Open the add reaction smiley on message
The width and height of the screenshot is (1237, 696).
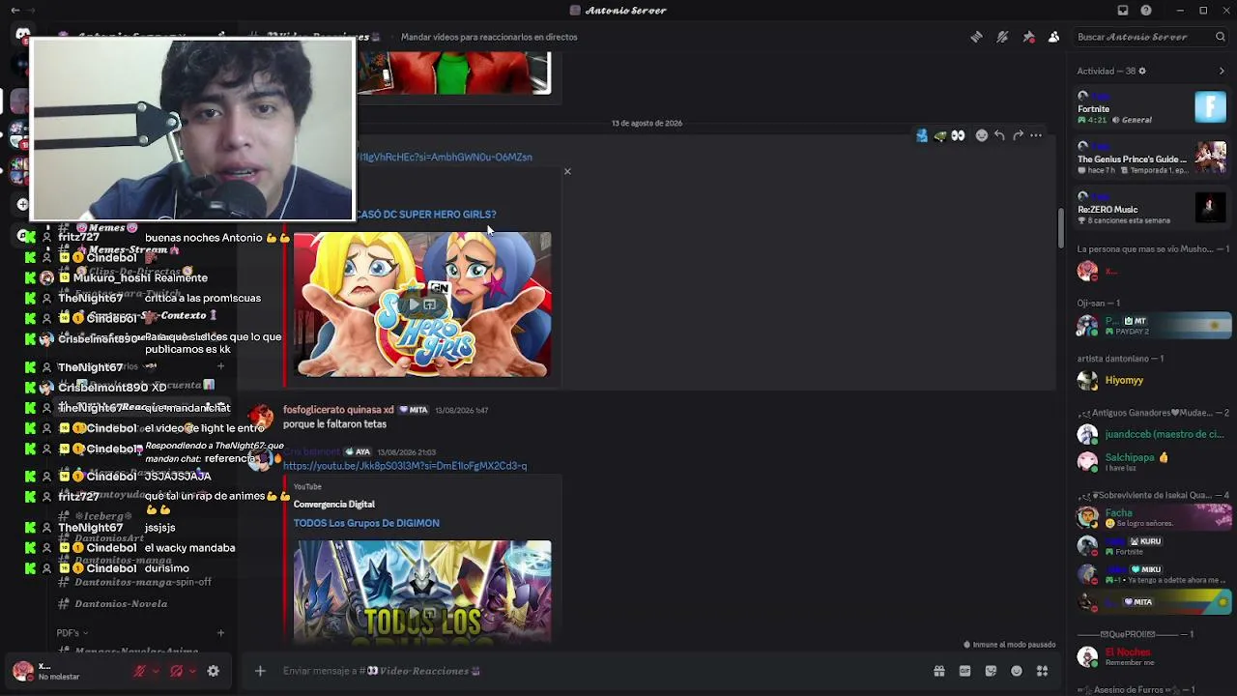[982, 136]
